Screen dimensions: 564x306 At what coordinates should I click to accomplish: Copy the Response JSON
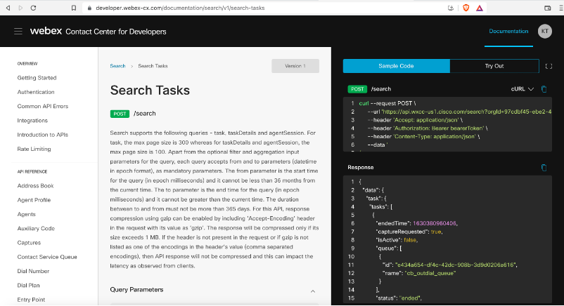click(544, 168)
